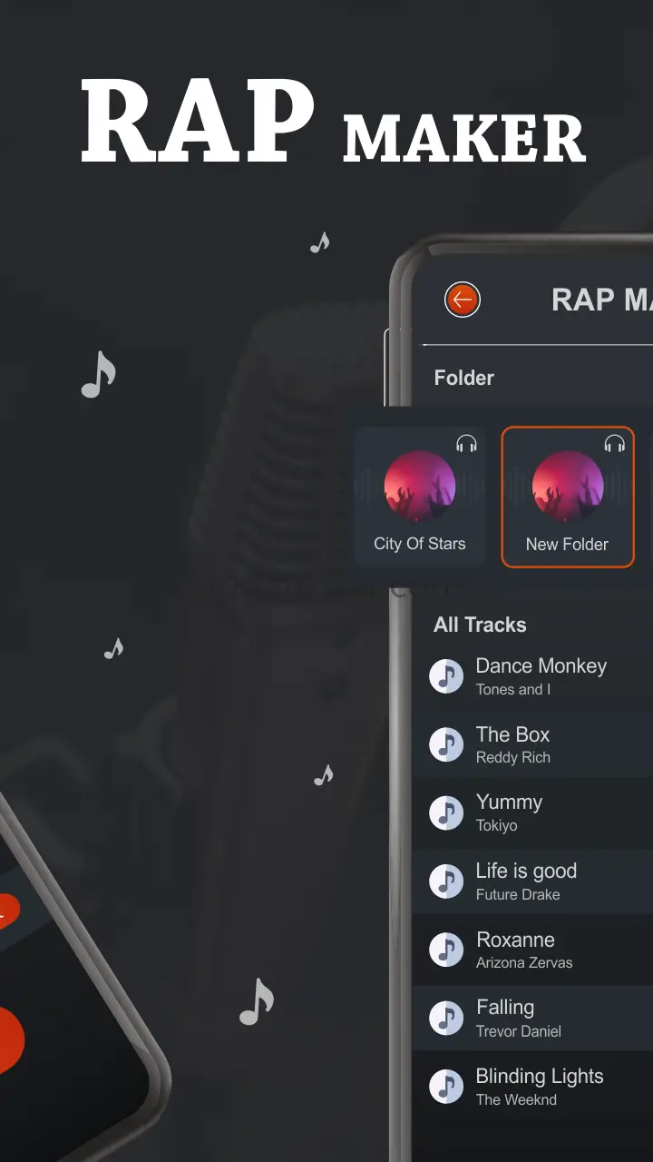Click the Tokiyo artist name
Viewport: 653px width, 1162px height.
pyautogui.click(x=497, y=826)
